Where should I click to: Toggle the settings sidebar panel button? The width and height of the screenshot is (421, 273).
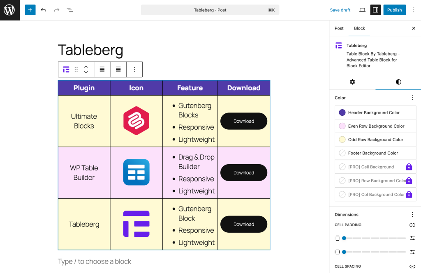375,10
